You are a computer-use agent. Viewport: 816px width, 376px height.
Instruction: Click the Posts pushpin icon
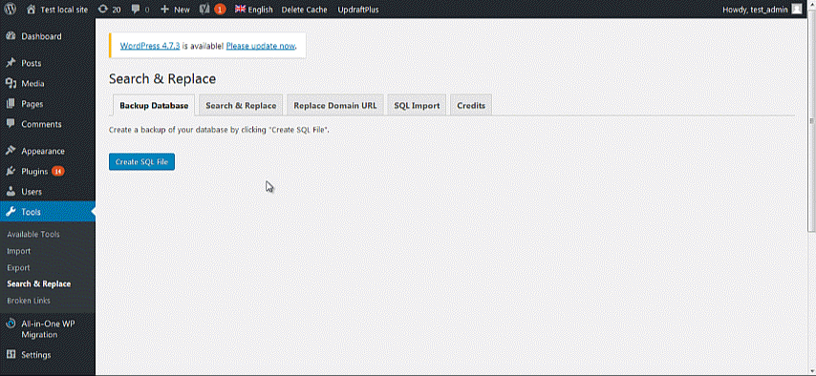click(10, 63)
